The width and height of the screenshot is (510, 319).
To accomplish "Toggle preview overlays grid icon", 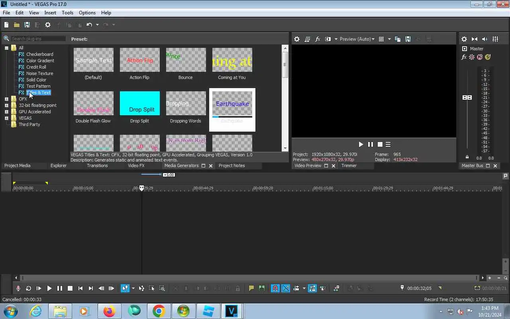I will coord(381,39).
